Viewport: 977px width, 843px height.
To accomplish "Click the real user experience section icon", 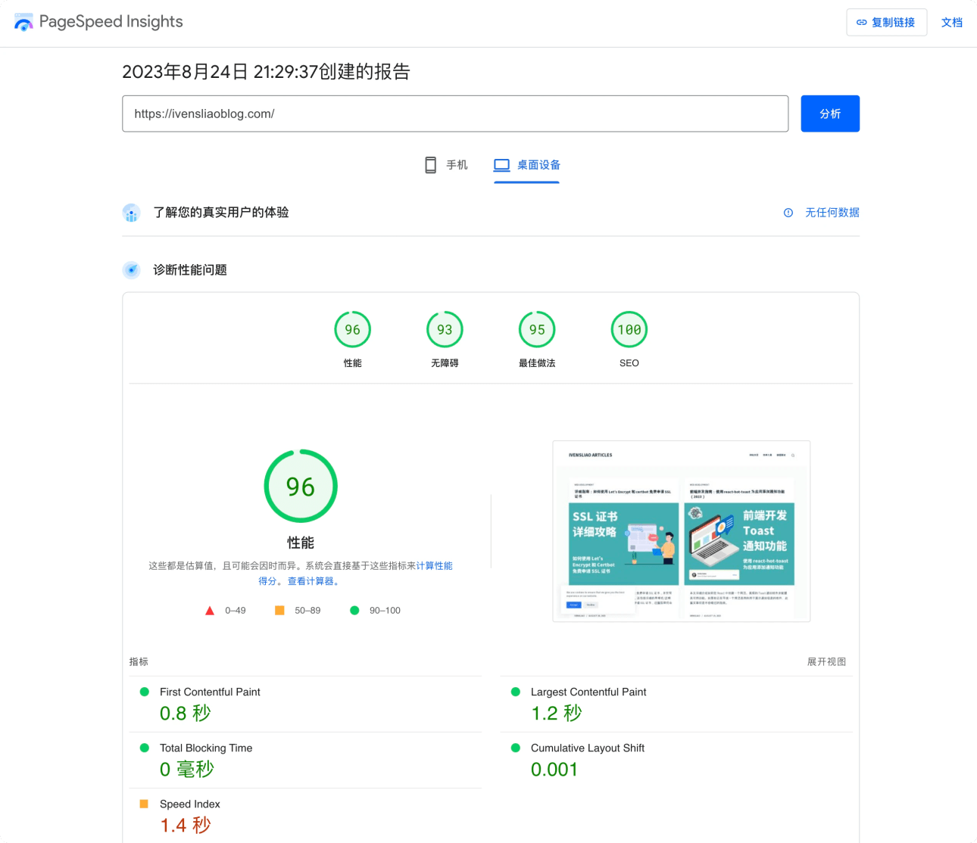I will pyautogui.click(x=132, y=213).
